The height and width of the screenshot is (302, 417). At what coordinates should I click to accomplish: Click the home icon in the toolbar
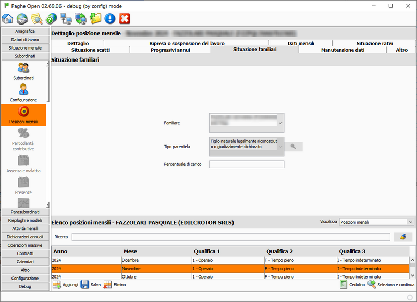coord(7,19)
